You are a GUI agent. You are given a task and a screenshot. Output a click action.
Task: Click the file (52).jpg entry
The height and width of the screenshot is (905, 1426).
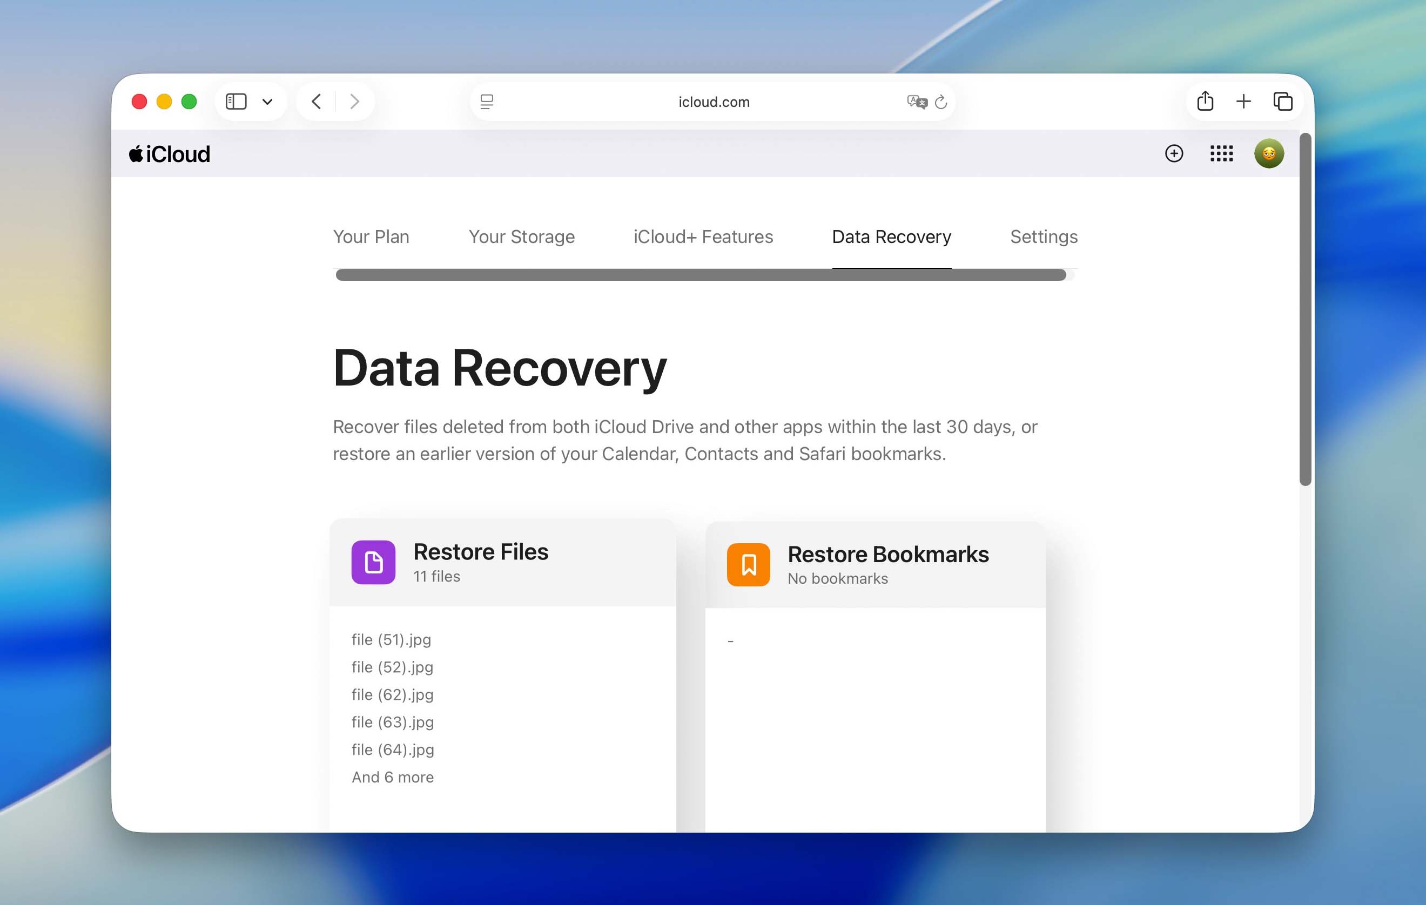click(x=392, y=667)
